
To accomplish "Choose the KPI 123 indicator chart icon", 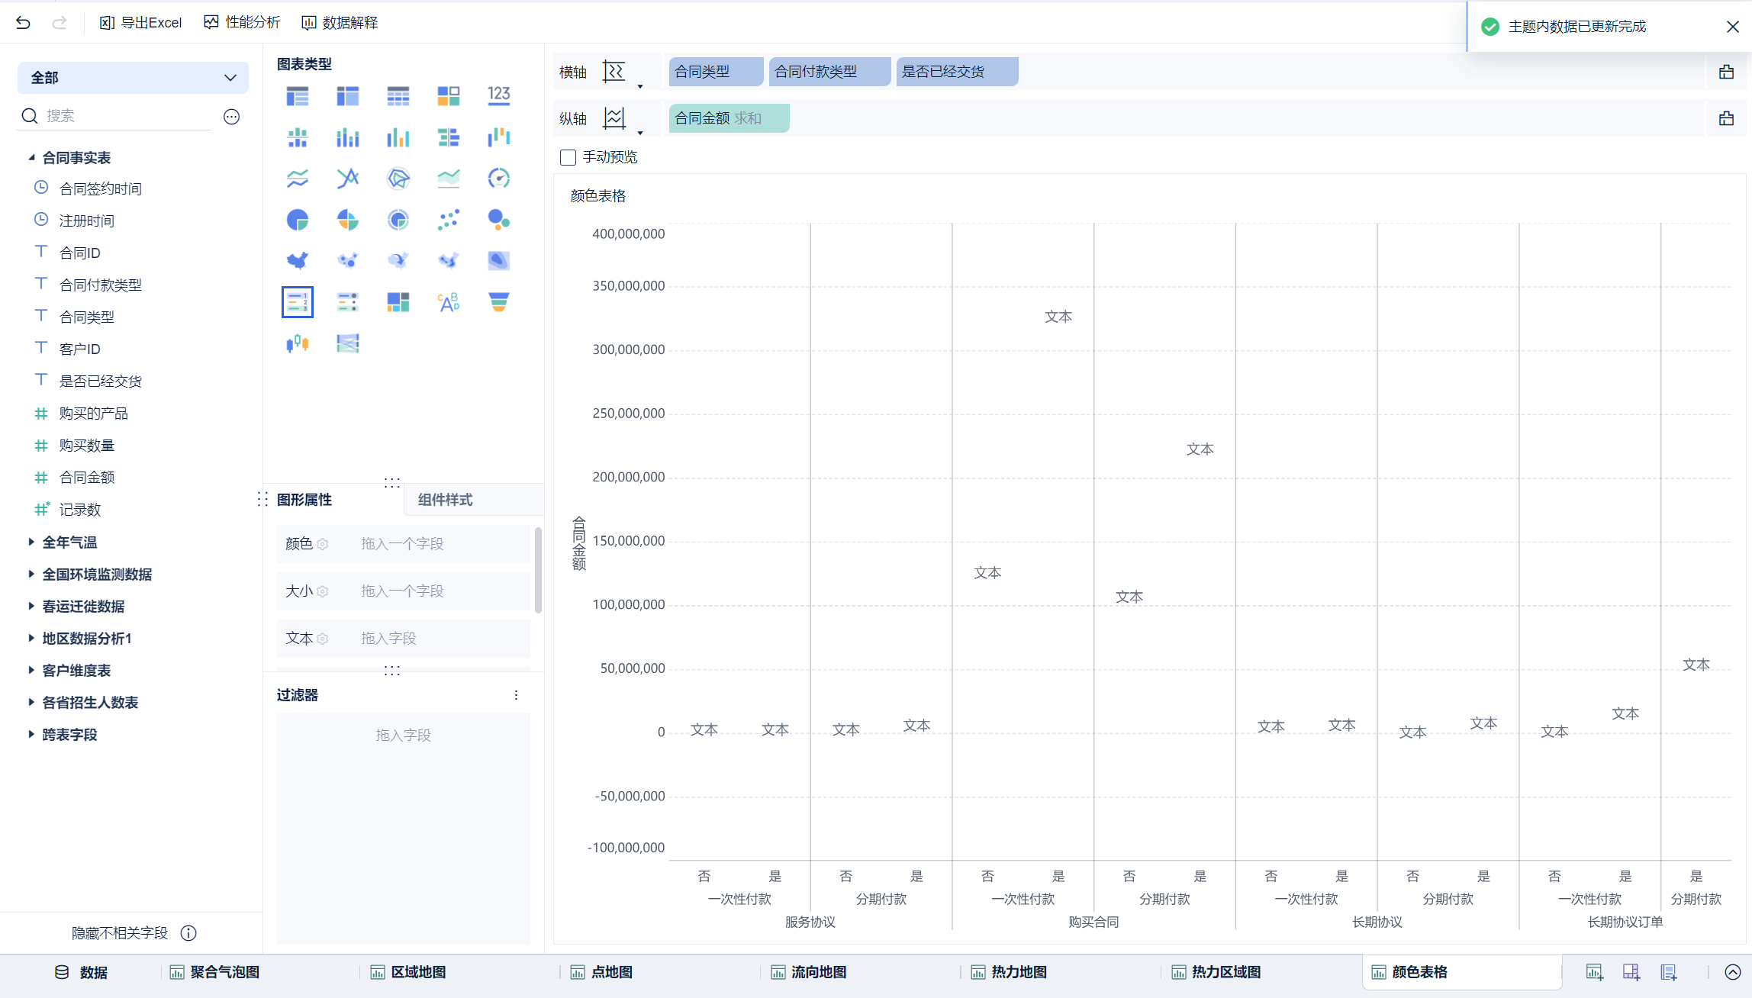I will [x=498, y=95].
